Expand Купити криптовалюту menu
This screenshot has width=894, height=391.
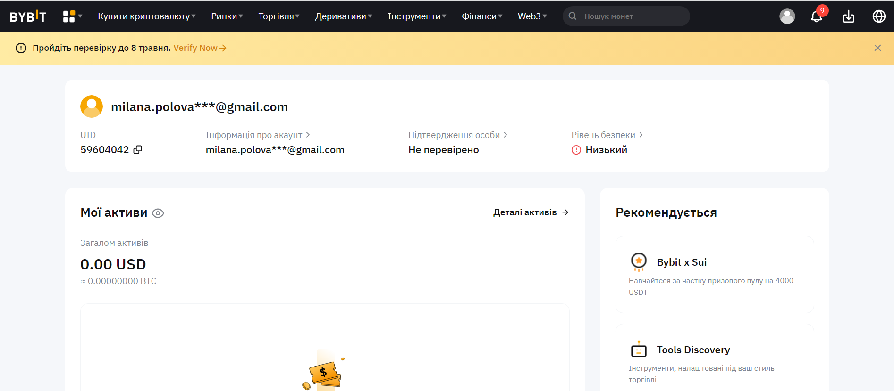point(147,16)
